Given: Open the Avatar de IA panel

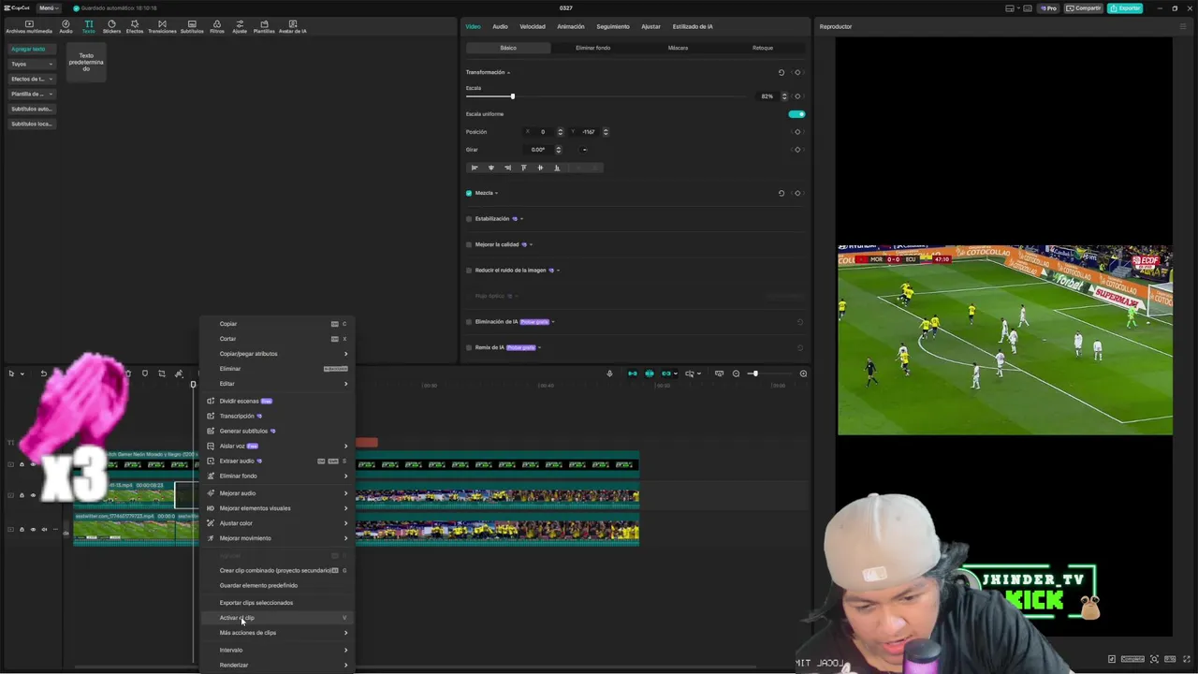Looking at the screenshot, I should click(293, 26).
